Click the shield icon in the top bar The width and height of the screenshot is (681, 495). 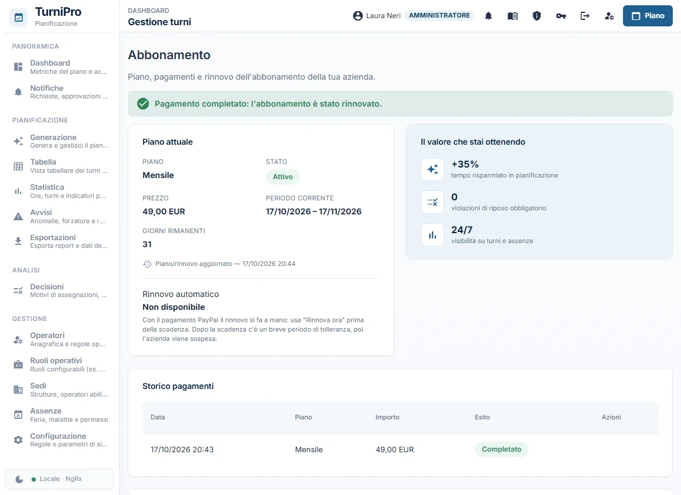537,16
